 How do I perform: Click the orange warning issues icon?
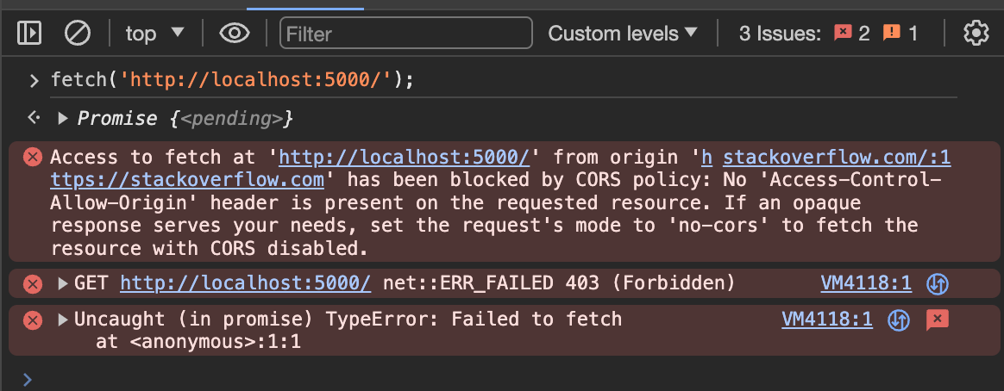892,34
